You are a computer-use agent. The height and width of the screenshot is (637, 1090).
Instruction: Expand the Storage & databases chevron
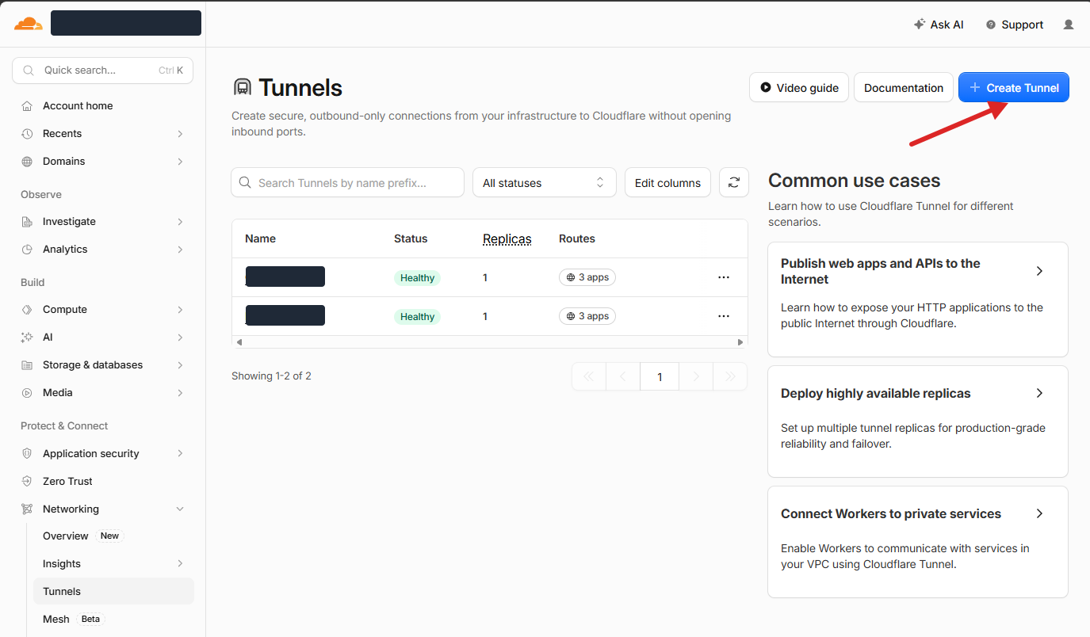180,365
